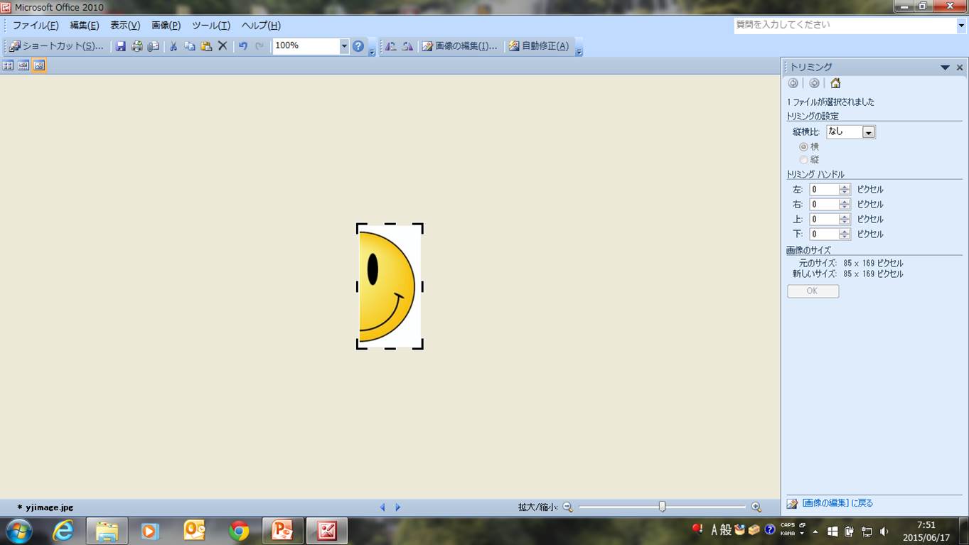Click the 下 field spinner arrows
This screenshot has height=545, width=969.
845,234
